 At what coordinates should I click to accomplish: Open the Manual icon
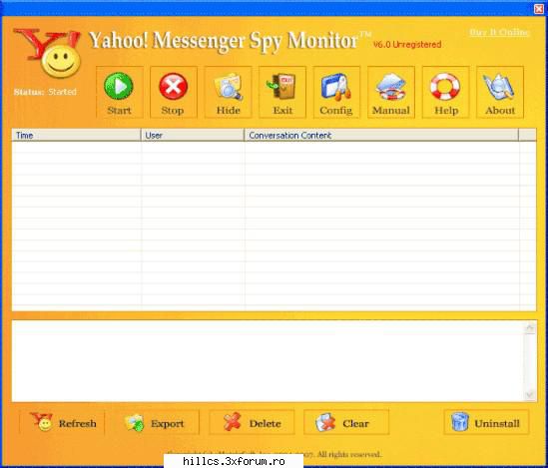[x=391, y=92]
